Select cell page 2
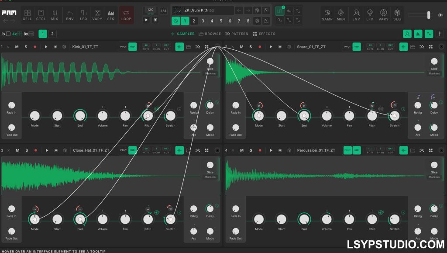 [52, 34]
